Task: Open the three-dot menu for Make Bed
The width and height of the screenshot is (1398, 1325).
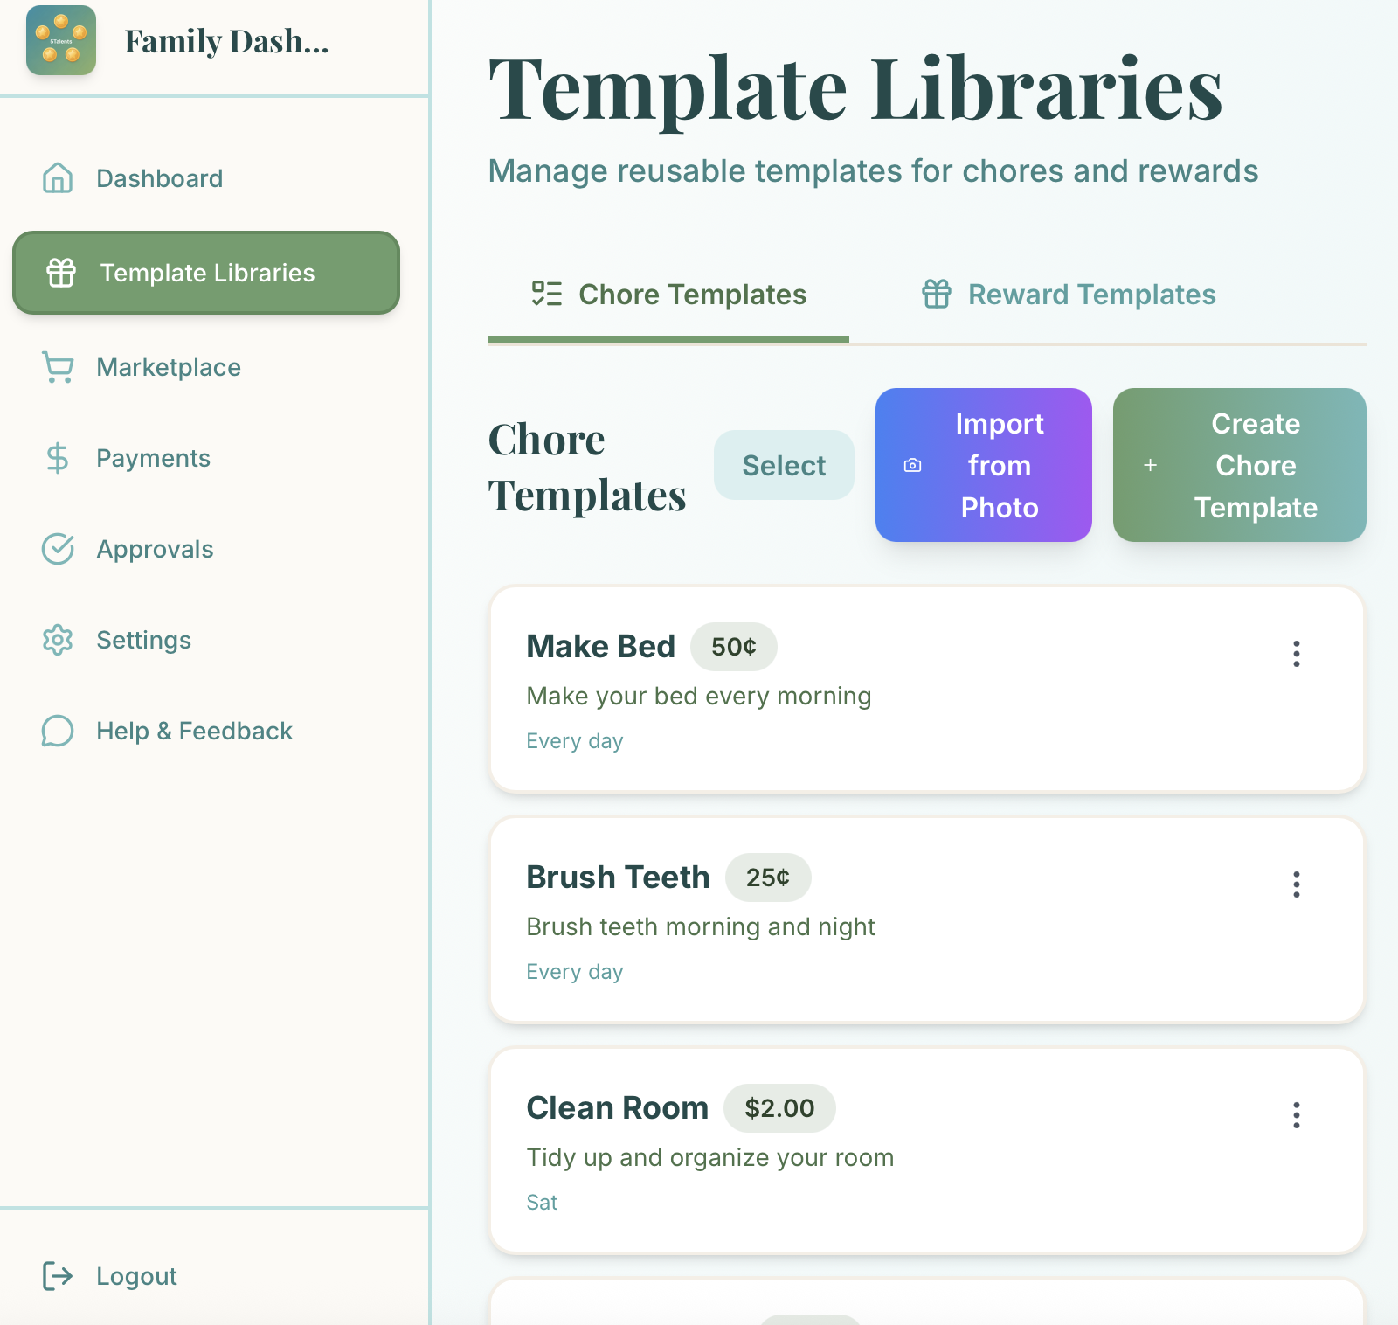Action: coord(1297,654)
